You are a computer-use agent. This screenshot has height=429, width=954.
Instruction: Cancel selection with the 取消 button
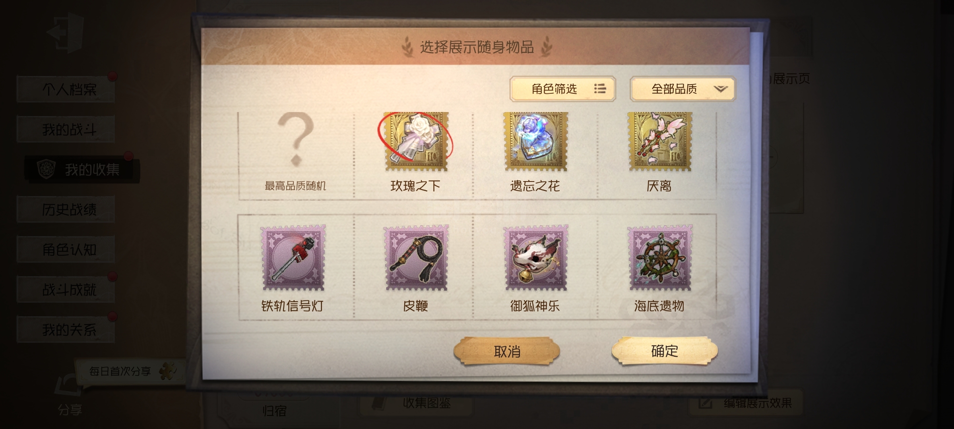coord(507,351)
